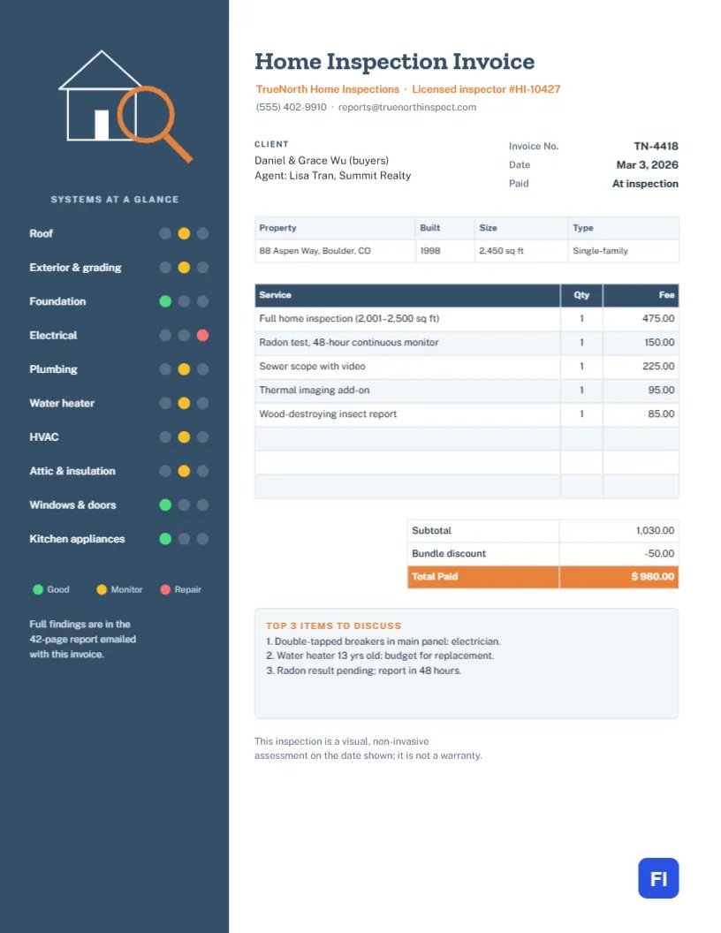Click the 2,450 sq ft size cell
The height and width of the screenshot is (933, 721).
click(x=521, y=251)
